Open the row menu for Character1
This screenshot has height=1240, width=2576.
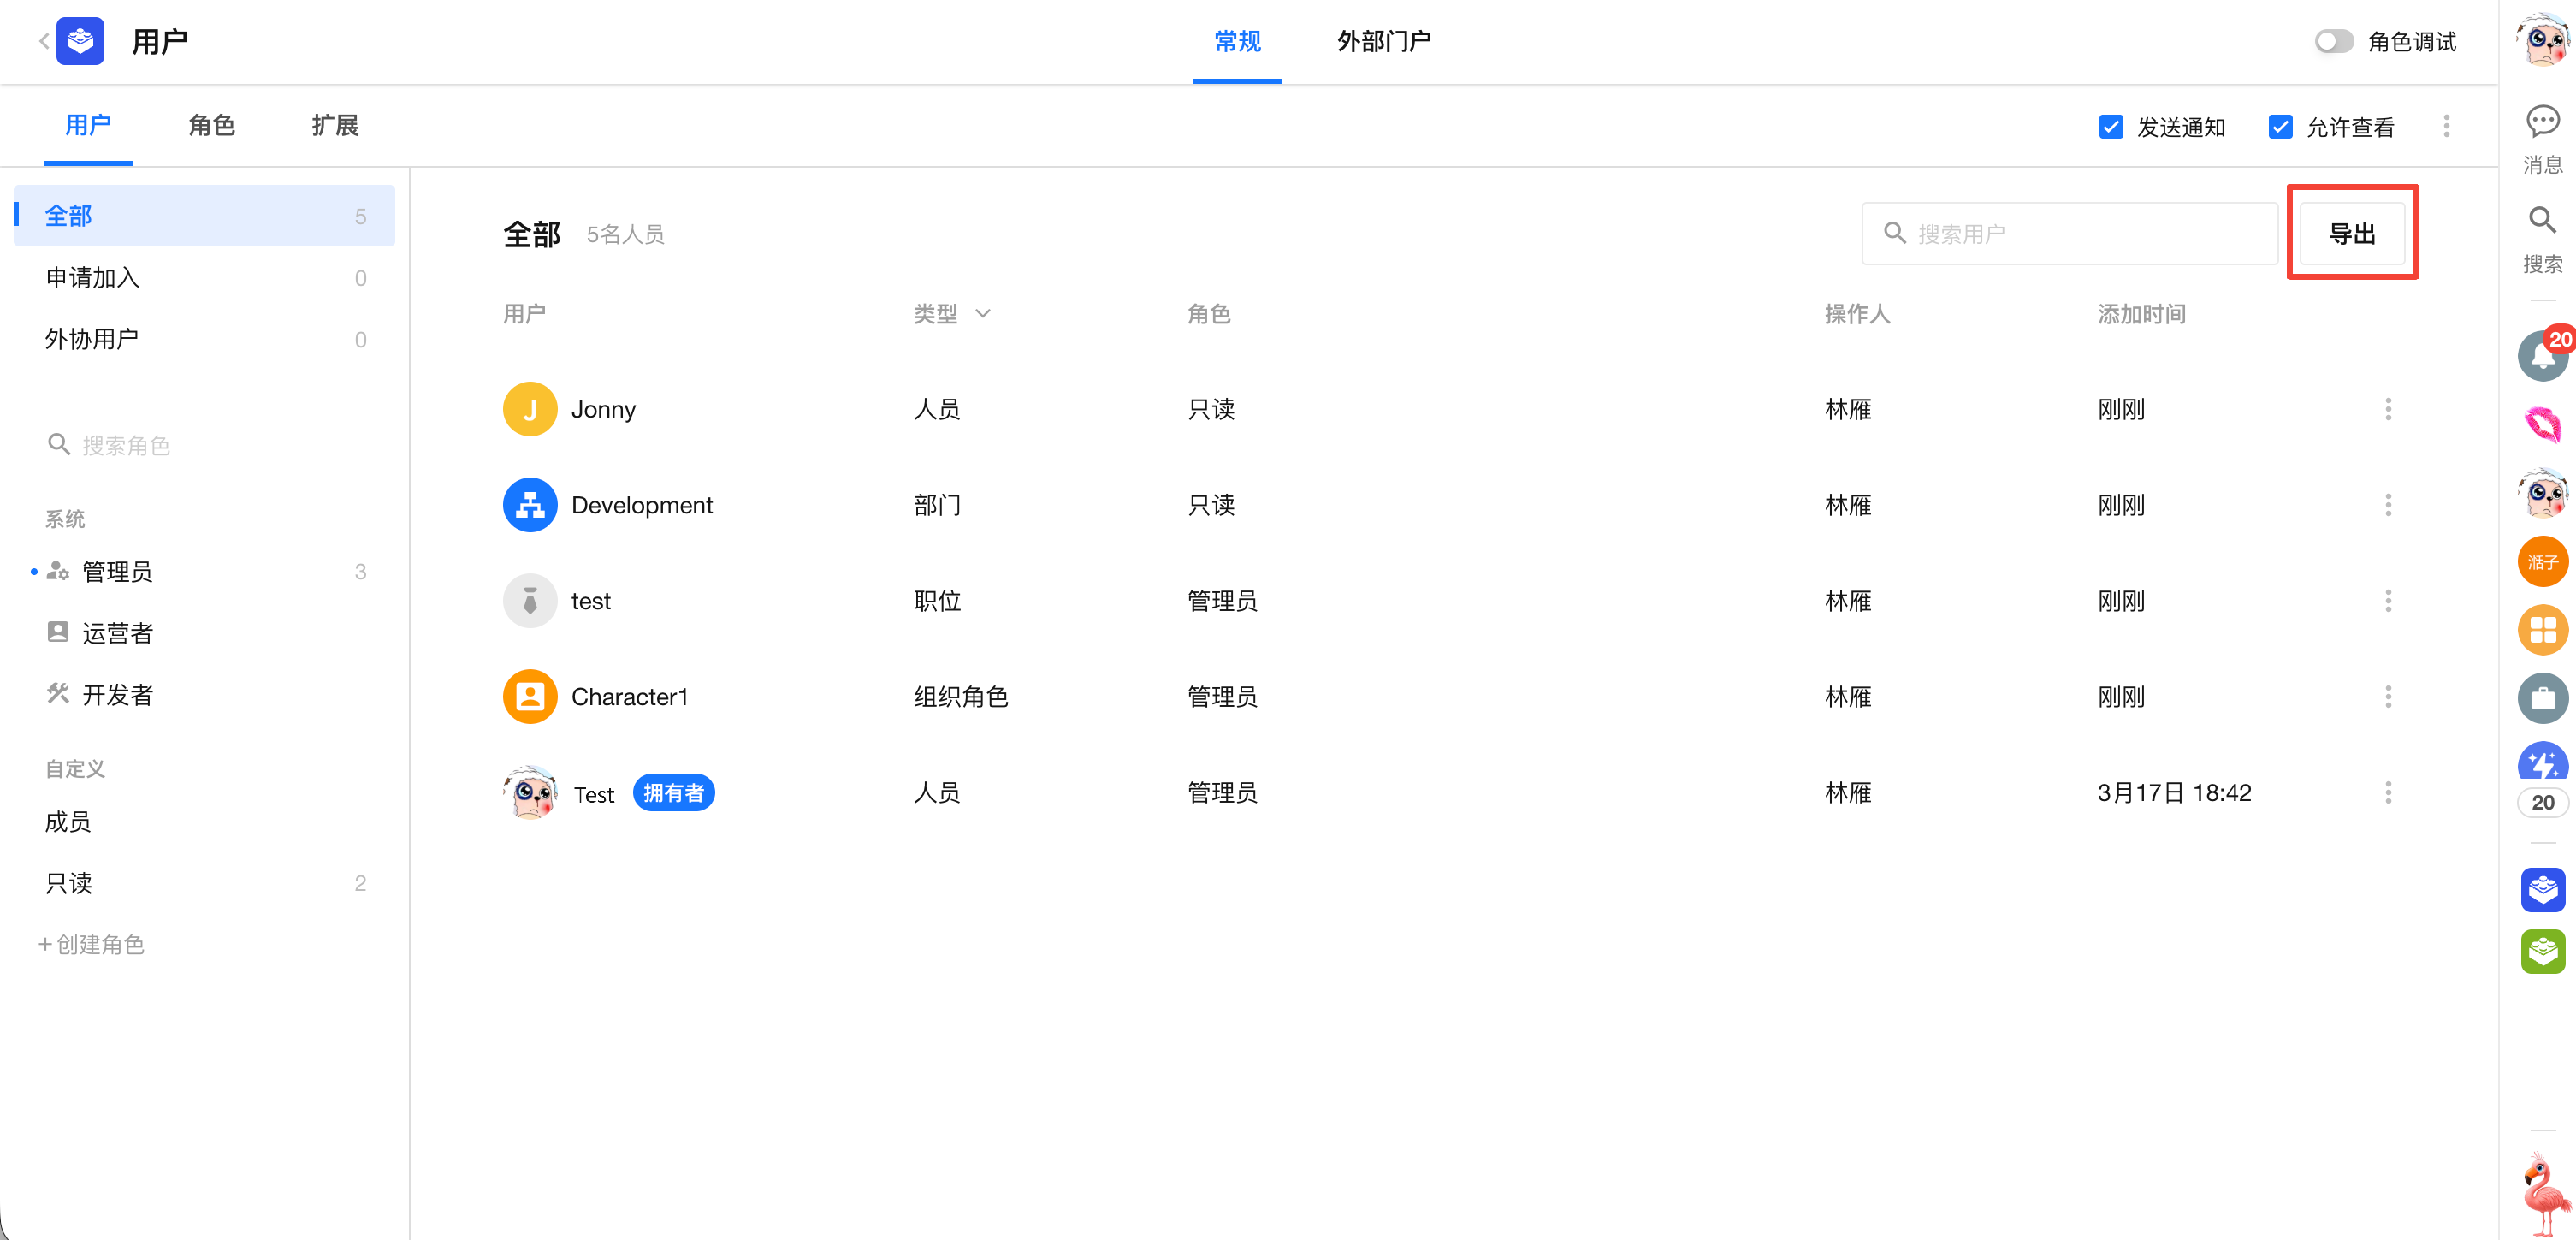[2388, 697]
